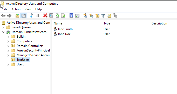The width and height of the screenshot is (177, 94).
Task: Create a new group icon
Action: [x=91, y=15]
